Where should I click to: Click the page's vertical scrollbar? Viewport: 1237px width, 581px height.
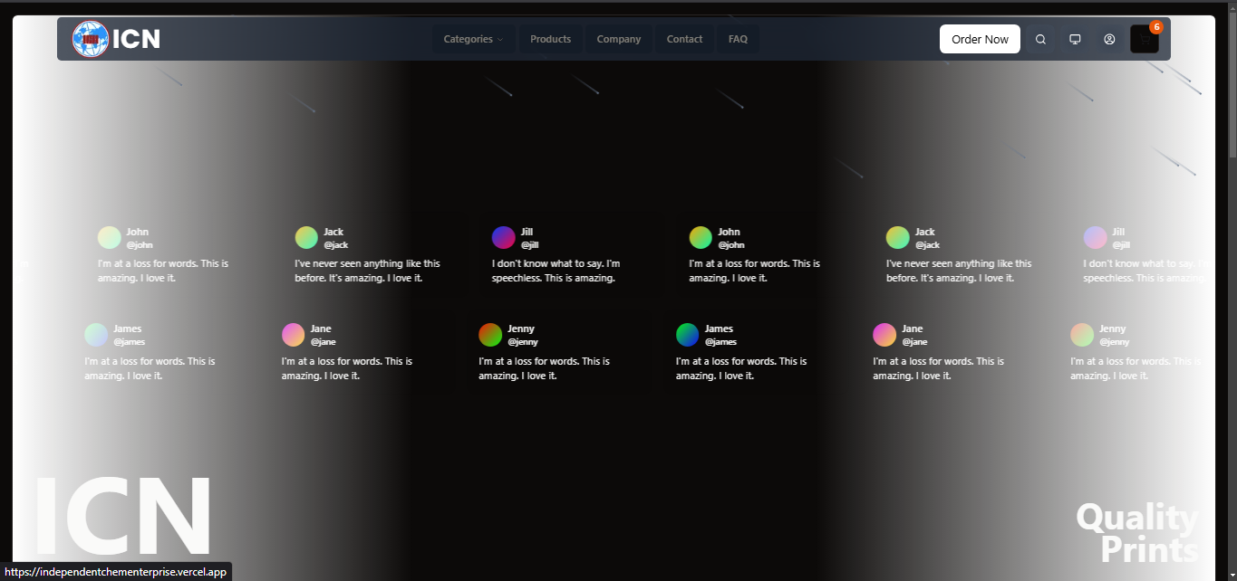[x=1232, y=81]
